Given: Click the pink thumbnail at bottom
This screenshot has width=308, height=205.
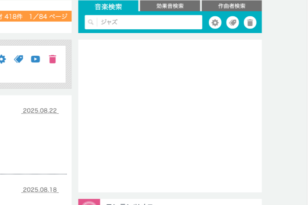Looking at the screenshot, I should coord(89,202).
